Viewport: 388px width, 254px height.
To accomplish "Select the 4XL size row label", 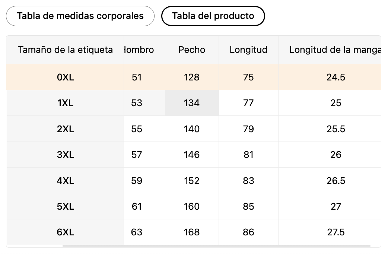I will 65,181.
